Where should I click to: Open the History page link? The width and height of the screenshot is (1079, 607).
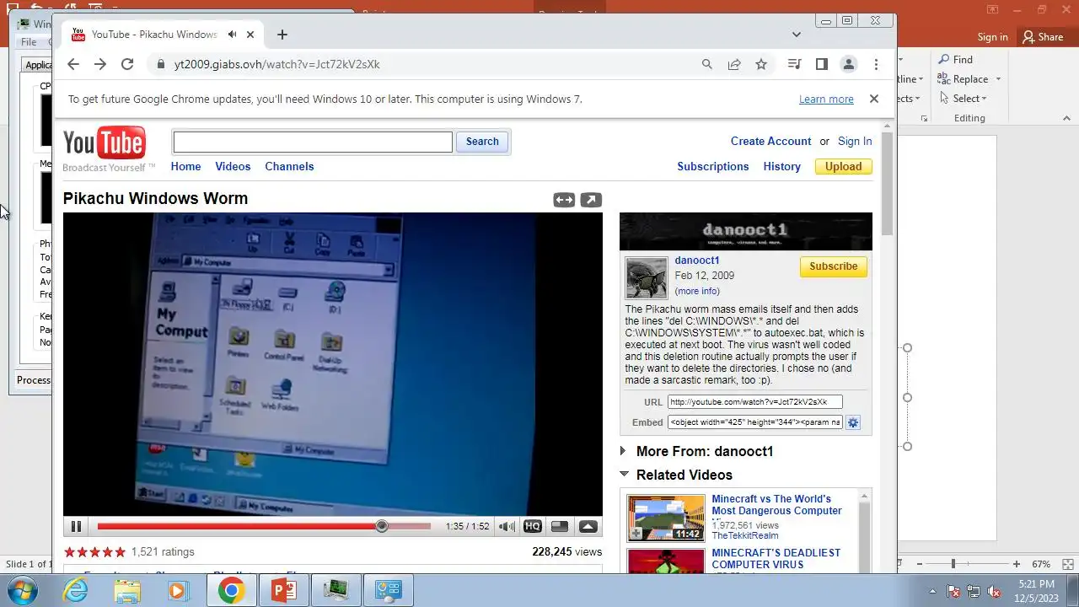tap(781, 166)
